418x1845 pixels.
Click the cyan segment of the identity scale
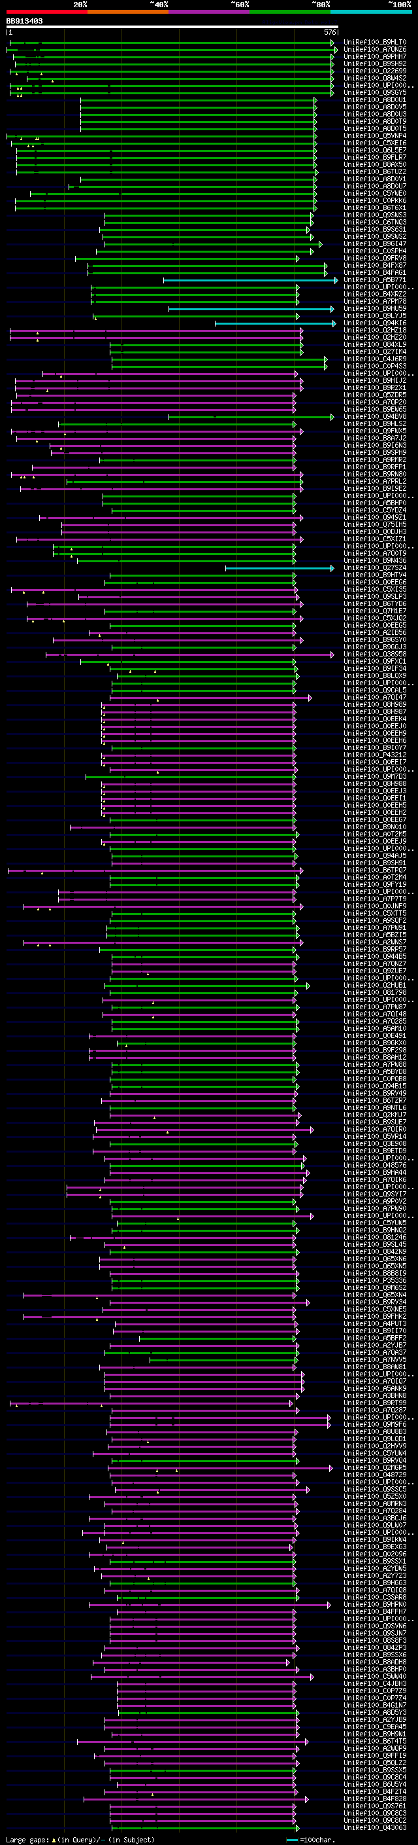click(371, 12)
